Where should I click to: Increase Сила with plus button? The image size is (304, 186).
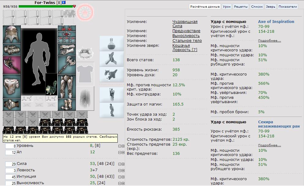click(x=123, y=164)
